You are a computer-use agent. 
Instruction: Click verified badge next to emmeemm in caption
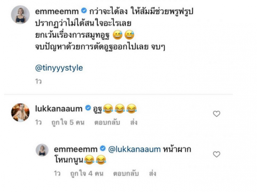point(84,11)
